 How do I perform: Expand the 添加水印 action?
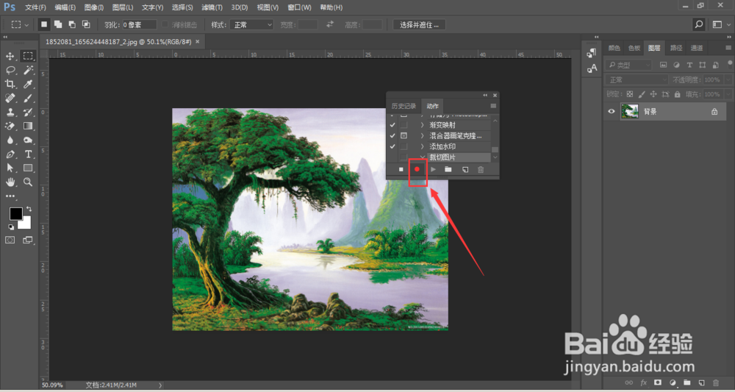click(x=423, y=146)
